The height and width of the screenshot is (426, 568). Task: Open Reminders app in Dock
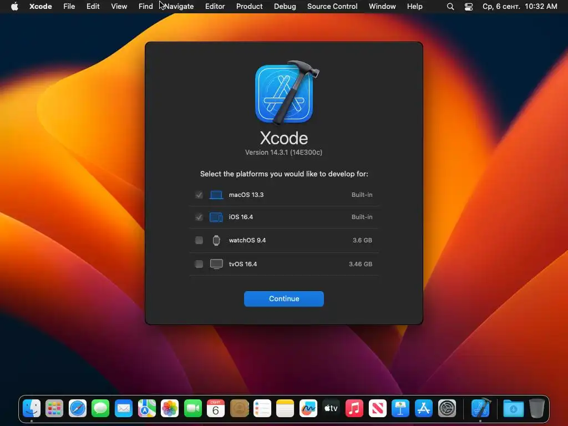click(x=262, y=409)
